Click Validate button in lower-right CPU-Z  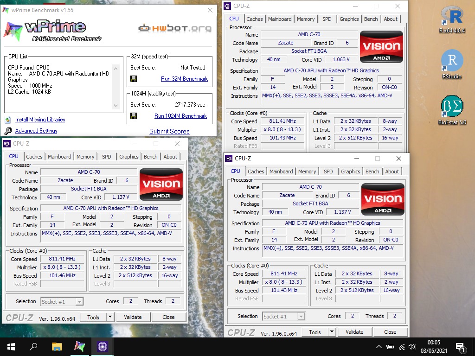354,332
